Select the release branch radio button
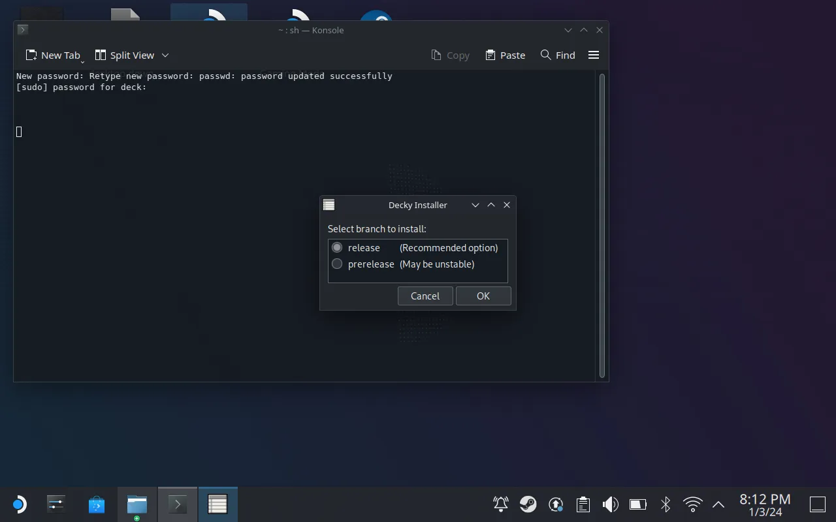The width and height of the screenshot is (836, 522). click(x=337, y=247)
